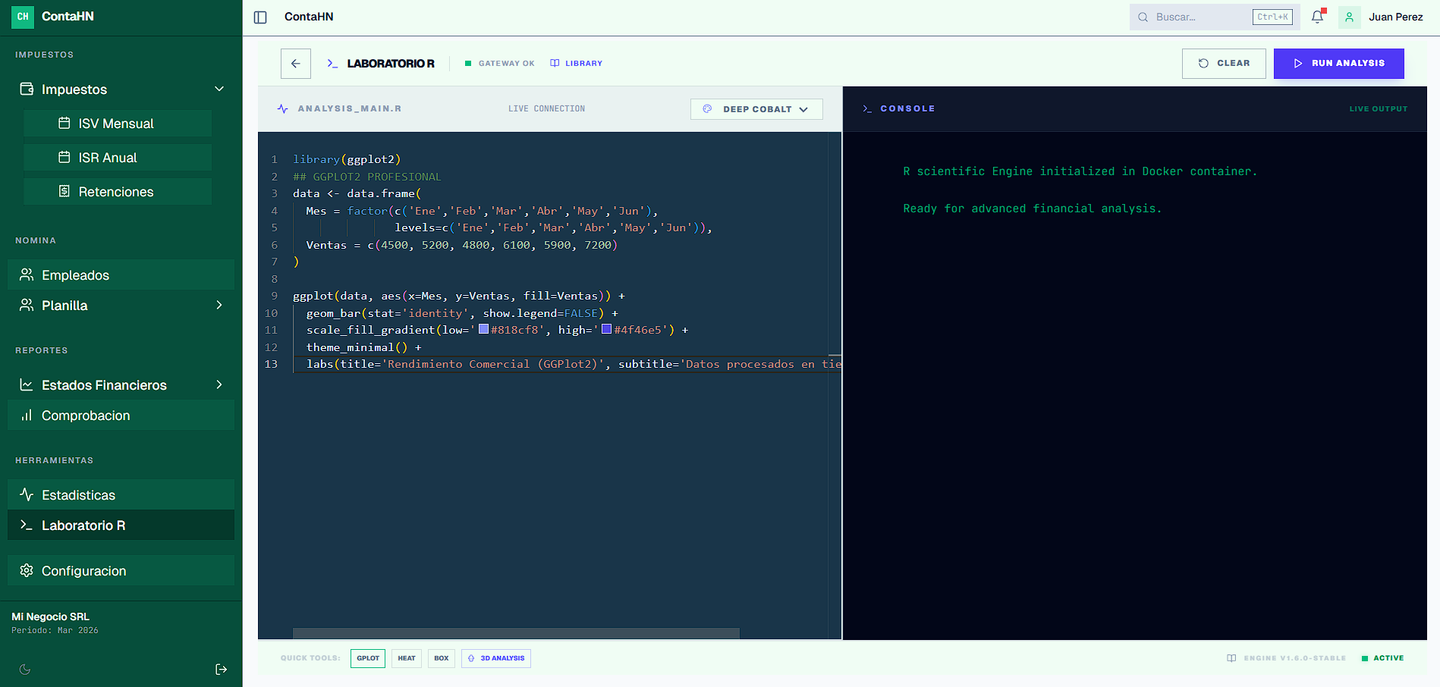Collapse the Impuestos section

point(219,89)
